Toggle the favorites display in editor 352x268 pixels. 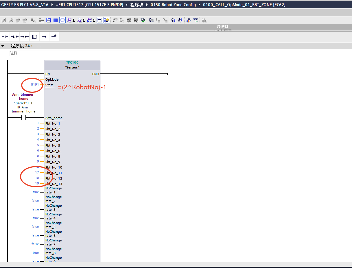107,20
